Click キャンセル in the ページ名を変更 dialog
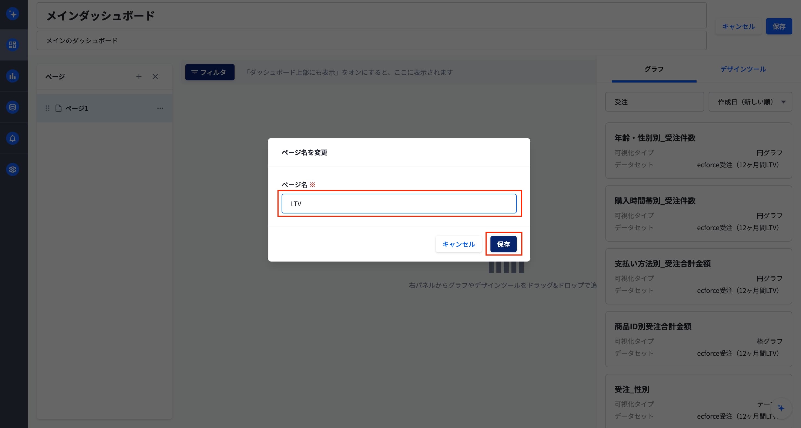 pos(459,244)
